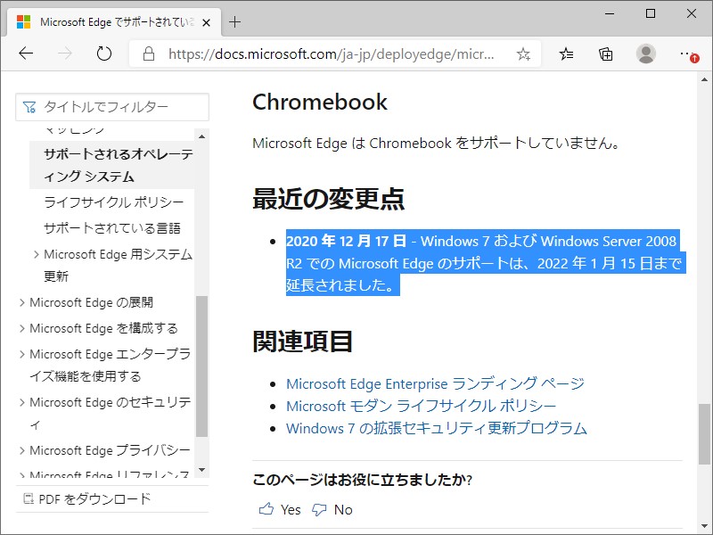
Task: Select サポートされるオペレーティング システム in sidebar
Action: 112,165
